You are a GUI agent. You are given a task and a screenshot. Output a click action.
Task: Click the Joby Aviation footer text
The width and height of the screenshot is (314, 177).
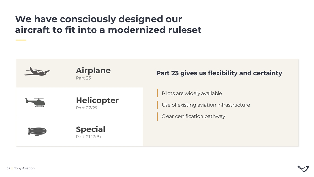(24, 168)
